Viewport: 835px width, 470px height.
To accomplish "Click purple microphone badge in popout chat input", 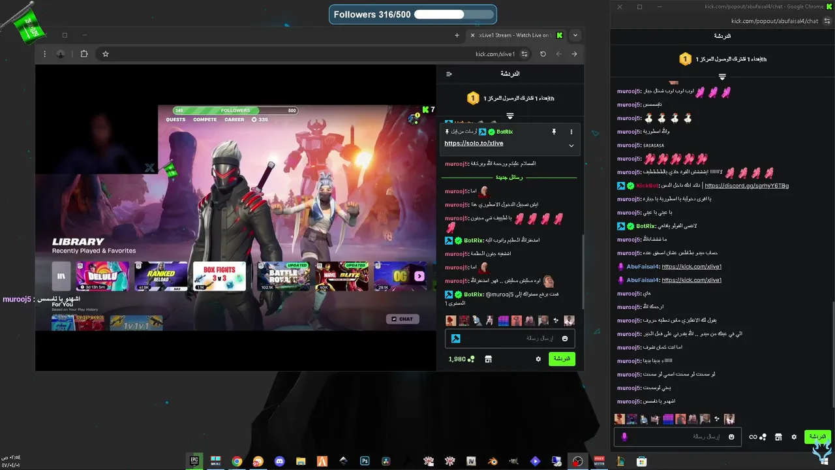I will tap(624, 437).
